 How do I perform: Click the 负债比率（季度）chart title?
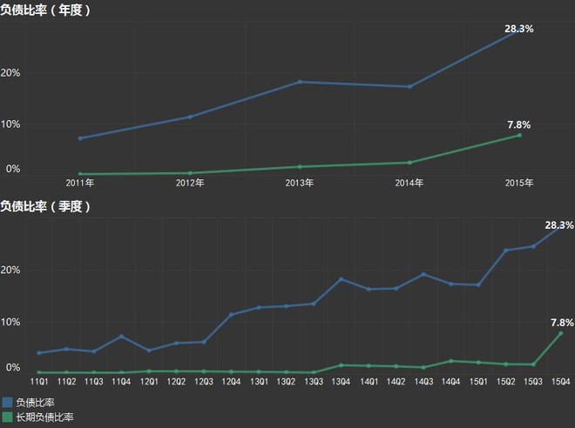(45, 206)
